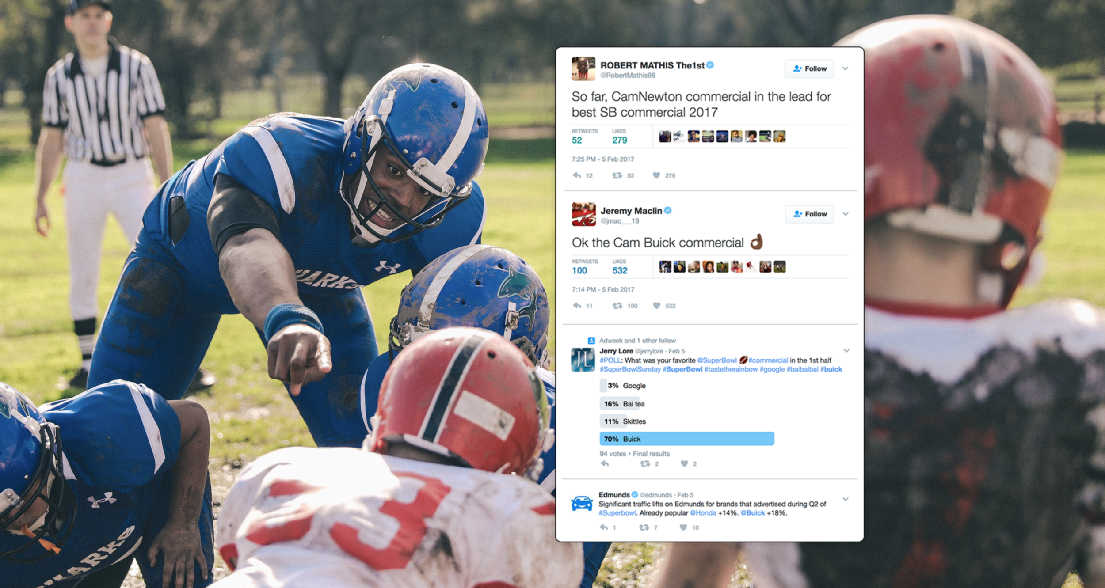Click verified badge next to Edmunds
1105x588 pixels.
[635, 494]
